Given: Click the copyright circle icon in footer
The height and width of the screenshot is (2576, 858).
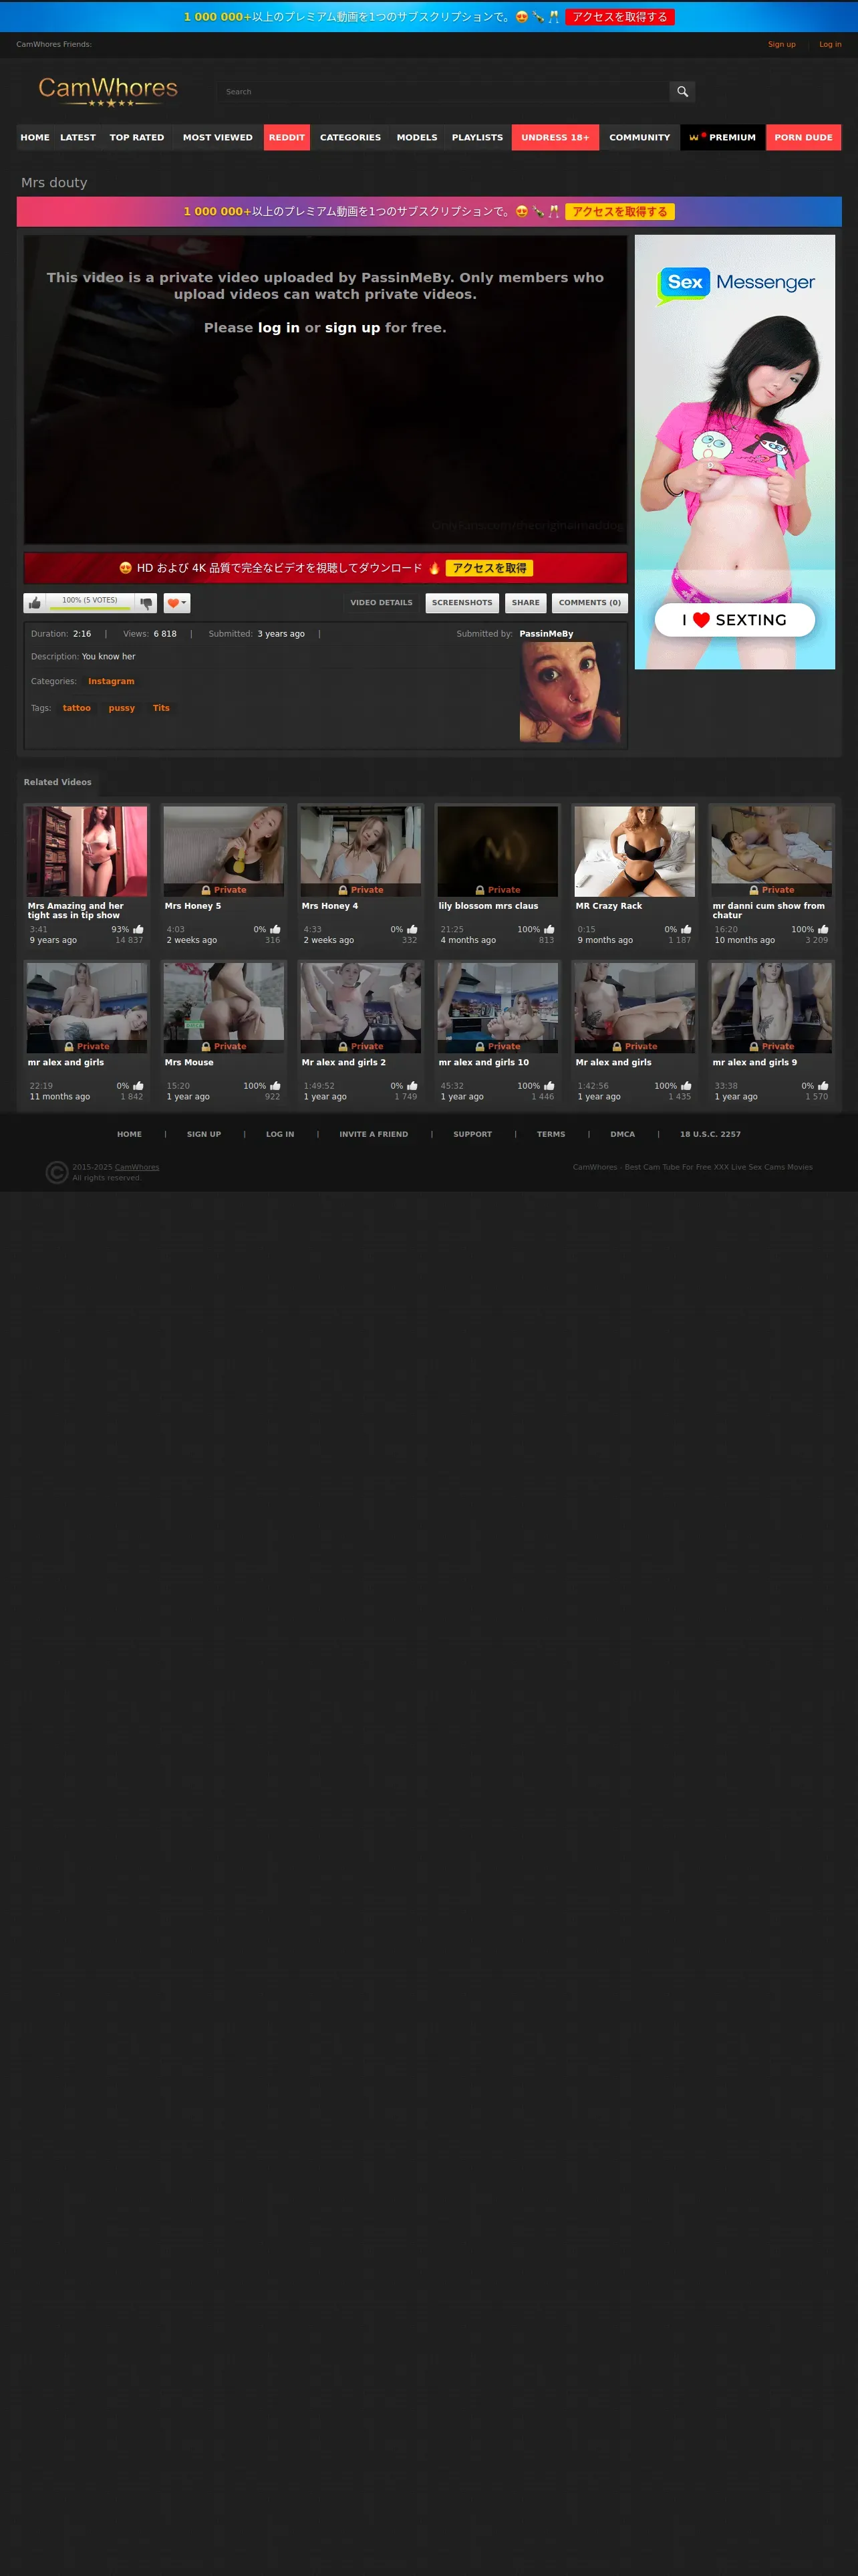Looking at the screenshot, I should 57,1172.
